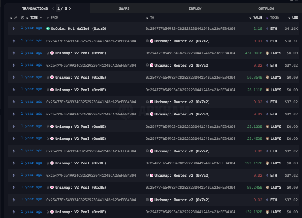Click LADYS token icon in 139.192B row
Screen dimensions: 302x218
tap(267, 212)
